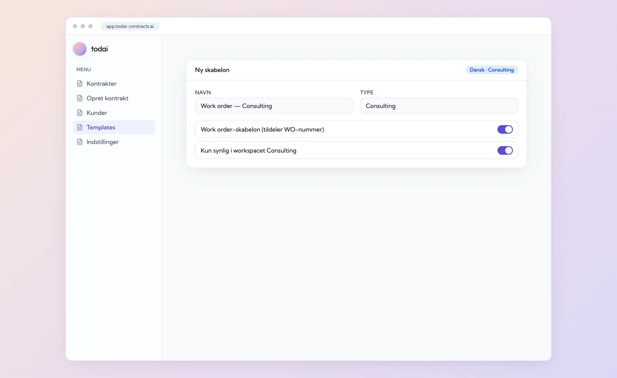The image size is (617, 378).
Task: Click the todai gradient logo circle
Action: coord(79,49)
